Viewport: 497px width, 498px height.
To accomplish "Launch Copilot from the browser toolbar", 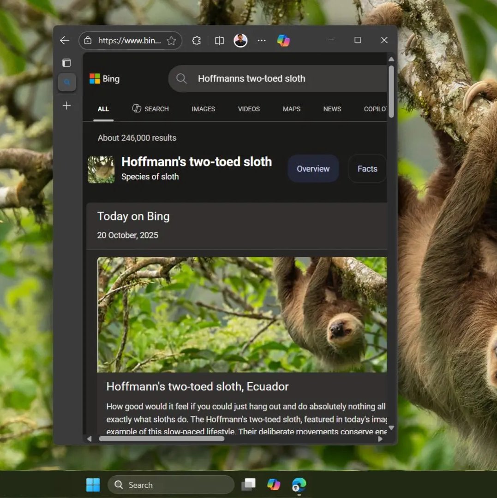I will click(283, 41).
